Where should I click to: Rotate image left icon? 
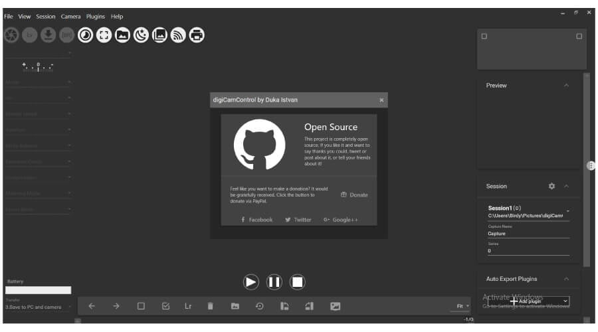tap(284, 306)
